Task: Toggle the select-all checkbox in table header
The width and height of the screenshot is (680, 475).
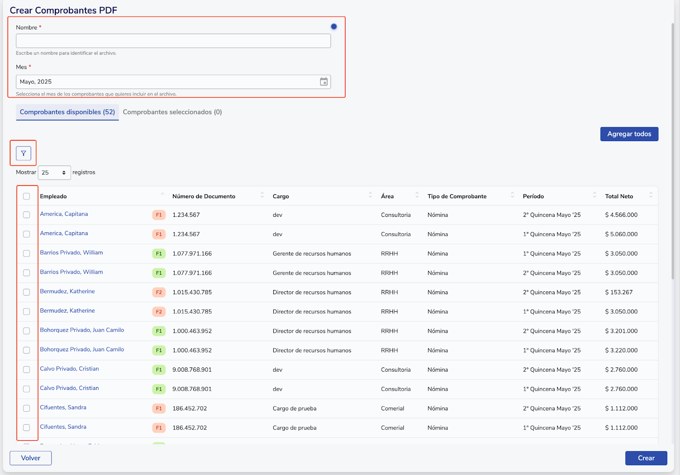Action: [26, 196]
